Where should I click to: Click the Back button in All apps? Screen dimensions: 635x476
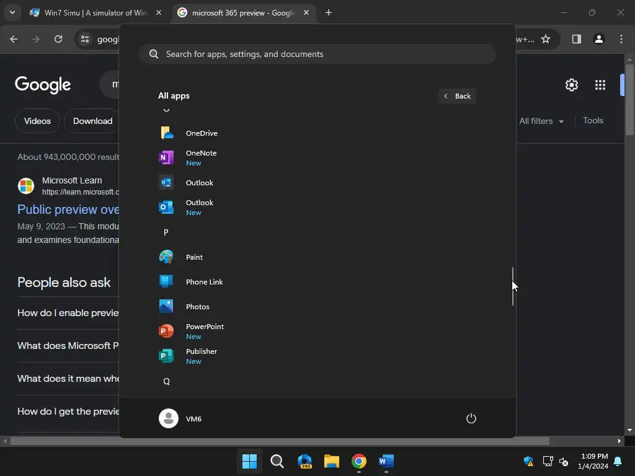coord(457,96)
